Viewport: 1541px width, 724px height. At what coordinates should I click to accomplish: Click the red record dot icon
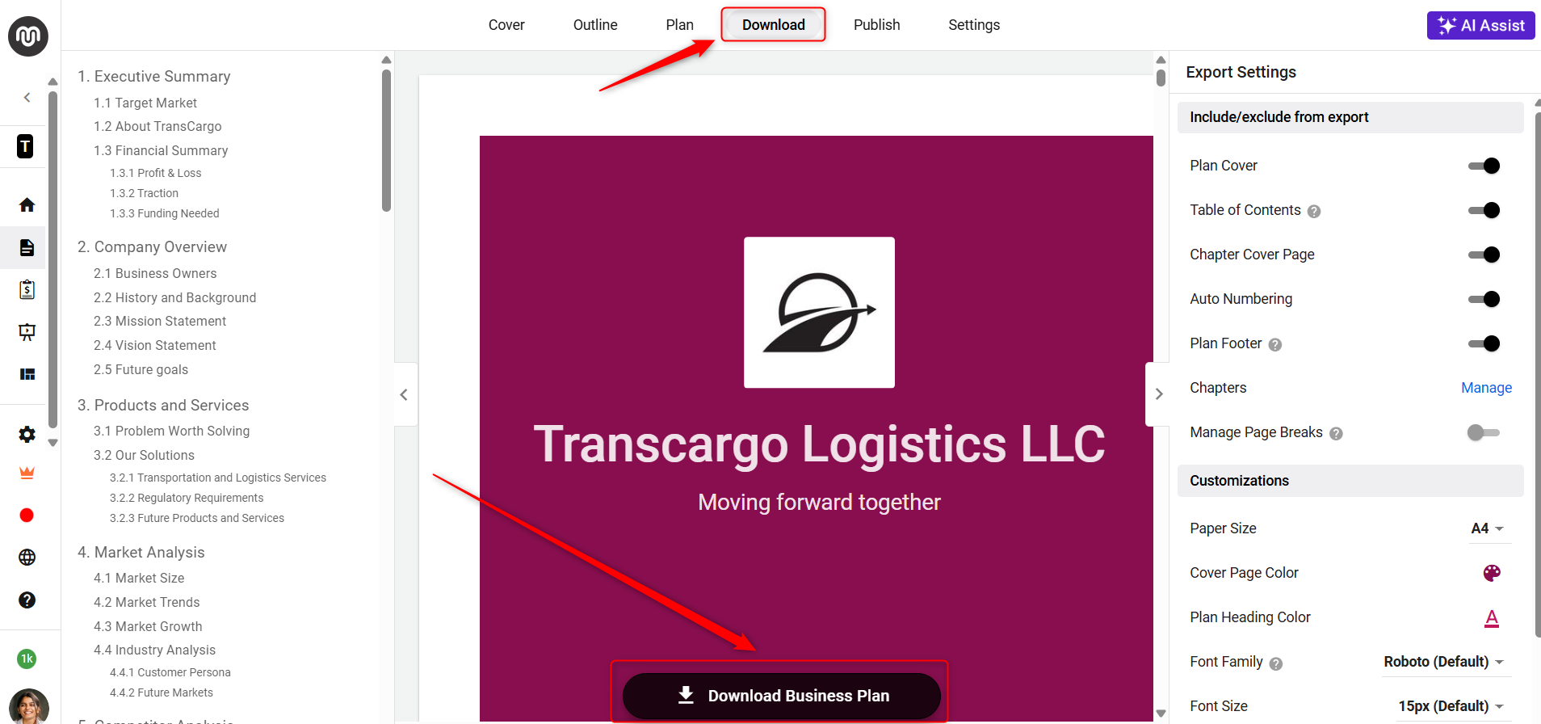(27, 516)
